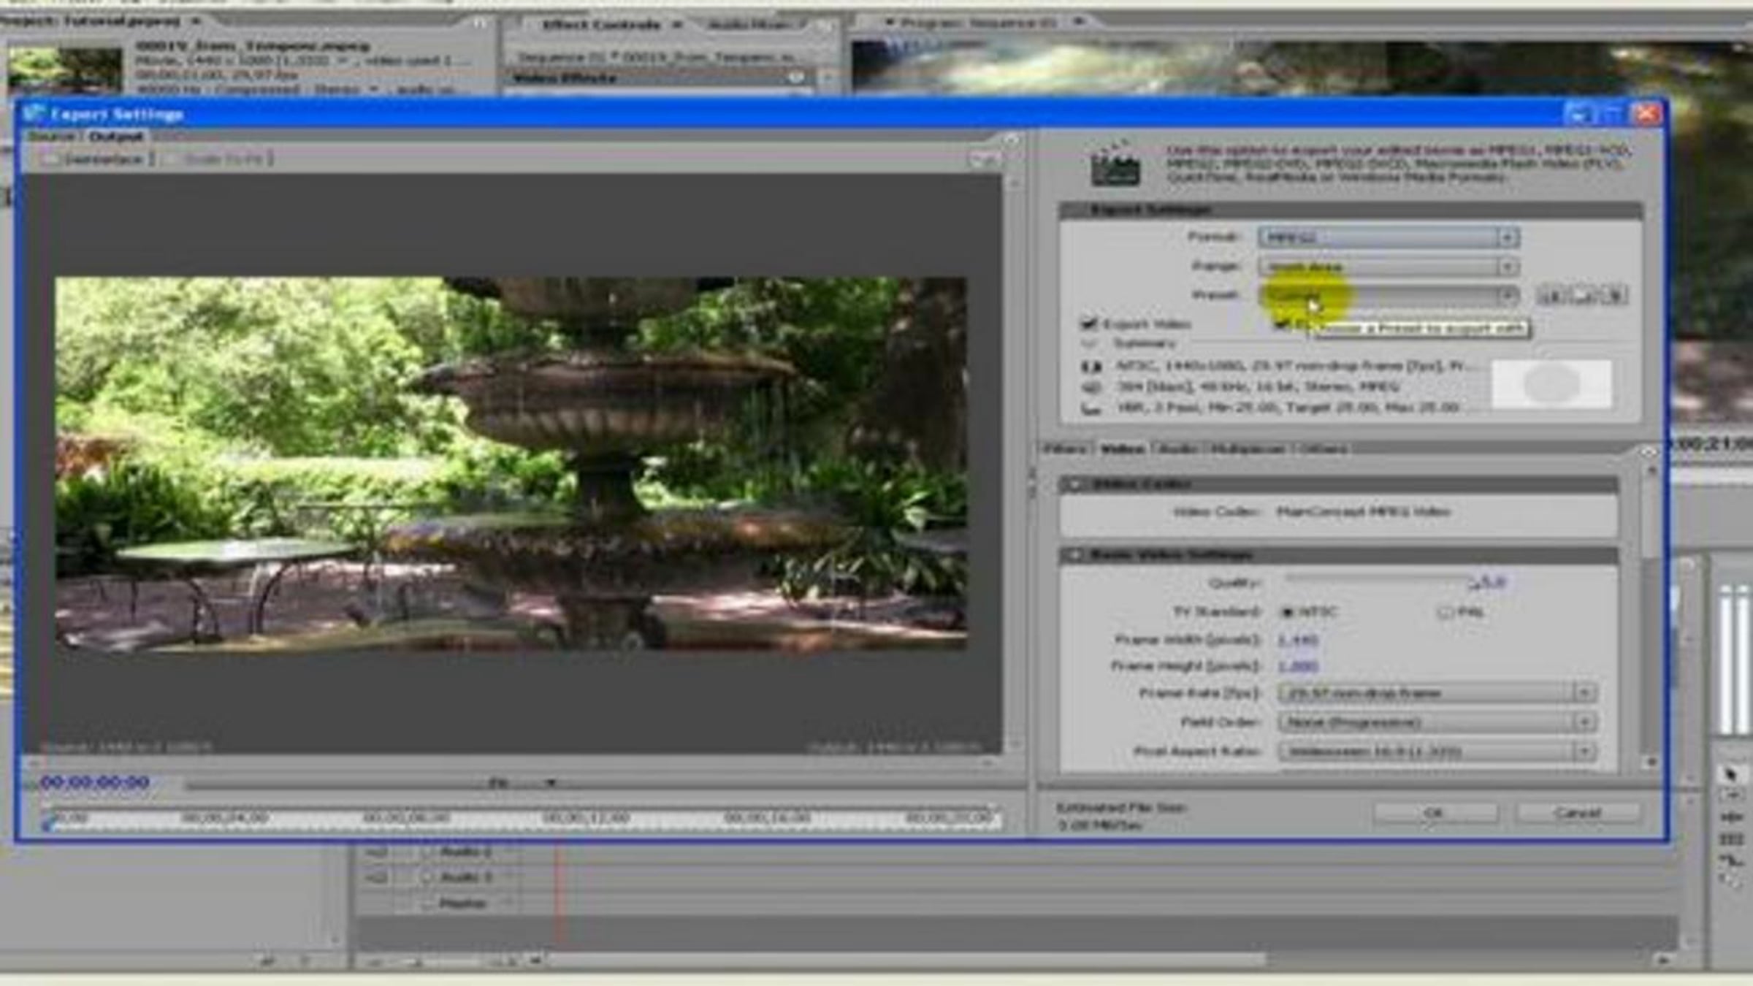Click the import preset folder icon
This screenshot has height=986, width=1753.
pos(1584,295)
